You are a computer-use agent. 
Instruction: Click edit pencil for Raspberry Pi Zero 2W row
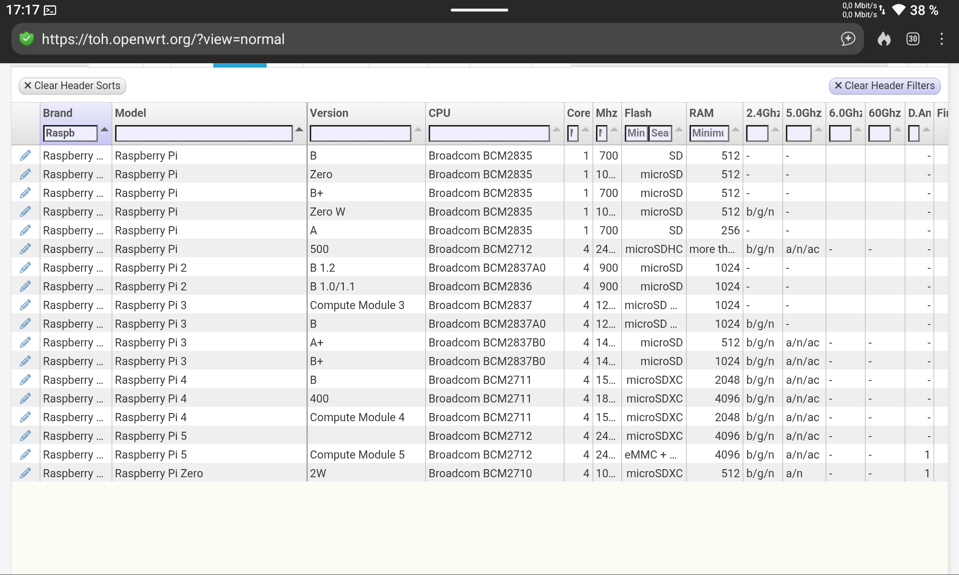click(25, 473)
